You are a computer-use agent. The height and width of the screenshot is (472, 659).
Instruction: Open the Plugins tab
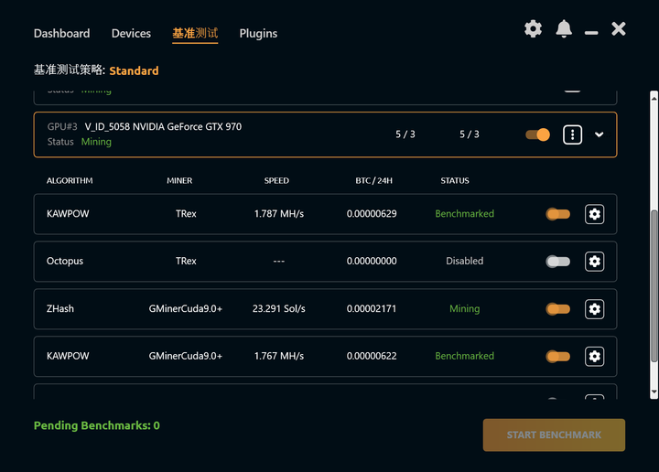(258, 34)
